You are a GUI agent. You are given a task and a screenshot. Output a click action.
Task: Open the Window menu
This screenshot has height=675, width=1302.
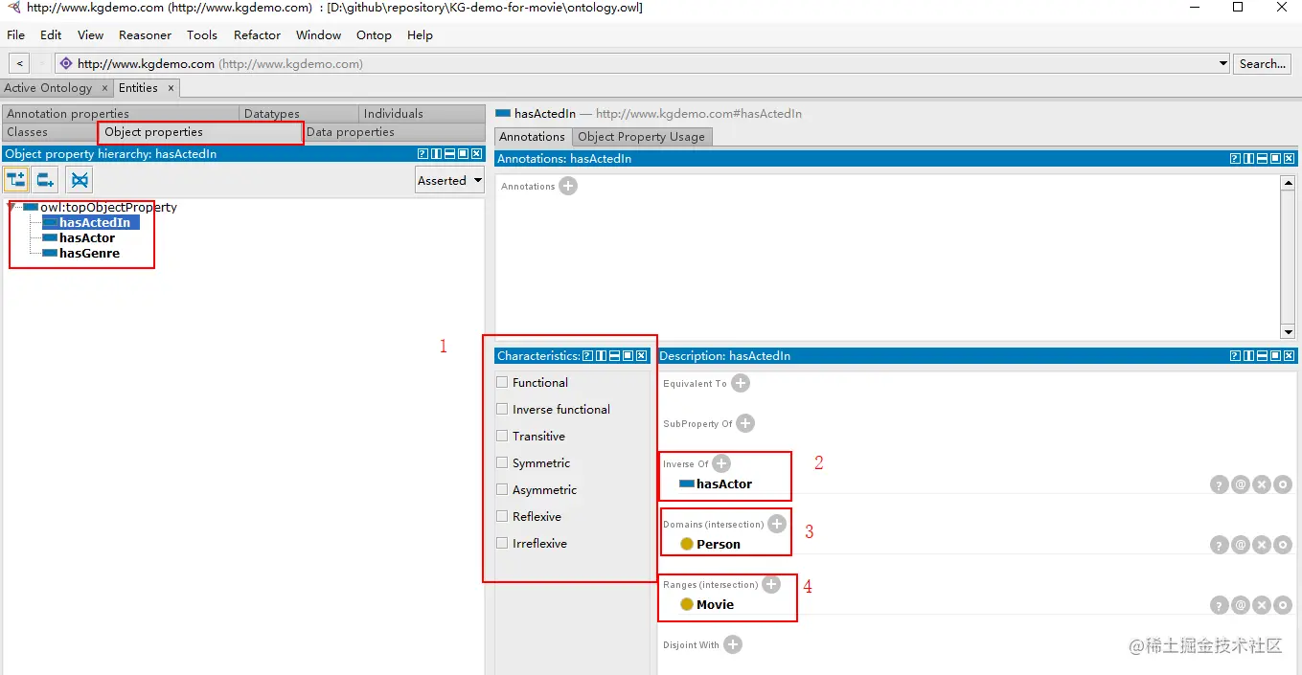click(318, 35)
